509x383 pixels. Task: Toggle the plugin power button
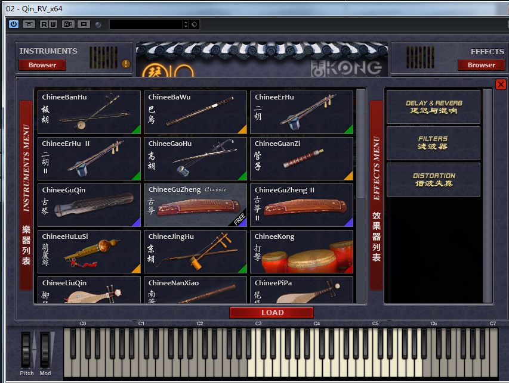[x=14, y=24]
